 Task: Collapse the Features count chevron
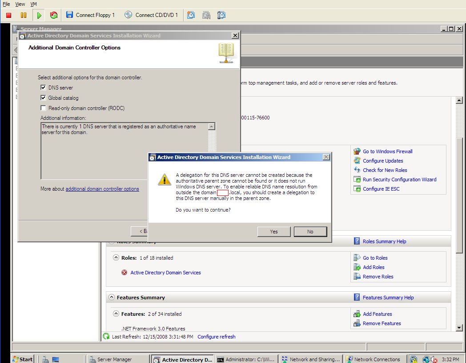pos(116,314)
